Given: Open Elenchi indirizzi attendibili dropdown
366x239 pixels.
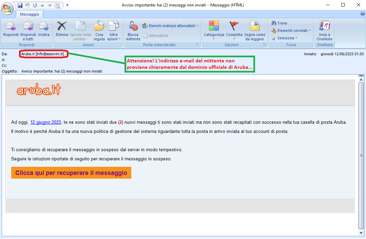Looking at the screenshot, I should coord(170,26).
